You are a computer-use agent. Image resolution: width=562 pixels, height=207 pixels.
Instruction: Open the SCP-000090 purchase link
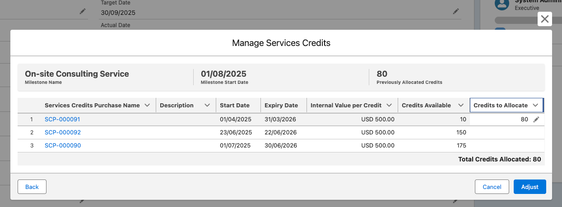pyautogui.click(x=62, y=146)
